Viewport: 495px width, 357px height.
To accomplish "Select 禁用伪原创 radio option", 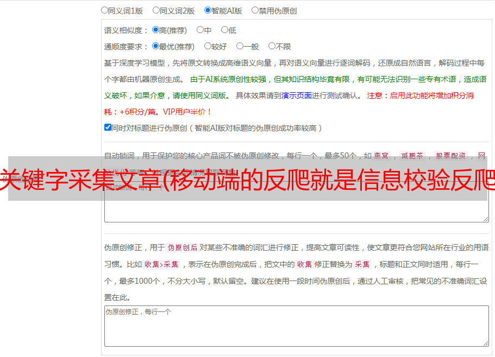I will tap(255, 10).
